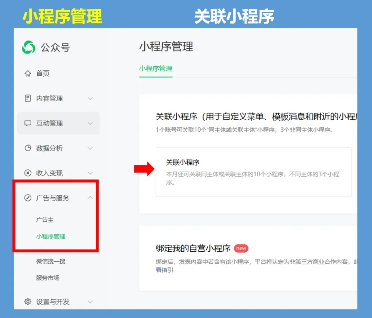Open the 设置与开发 gear icon

click(x=28, y=301)
